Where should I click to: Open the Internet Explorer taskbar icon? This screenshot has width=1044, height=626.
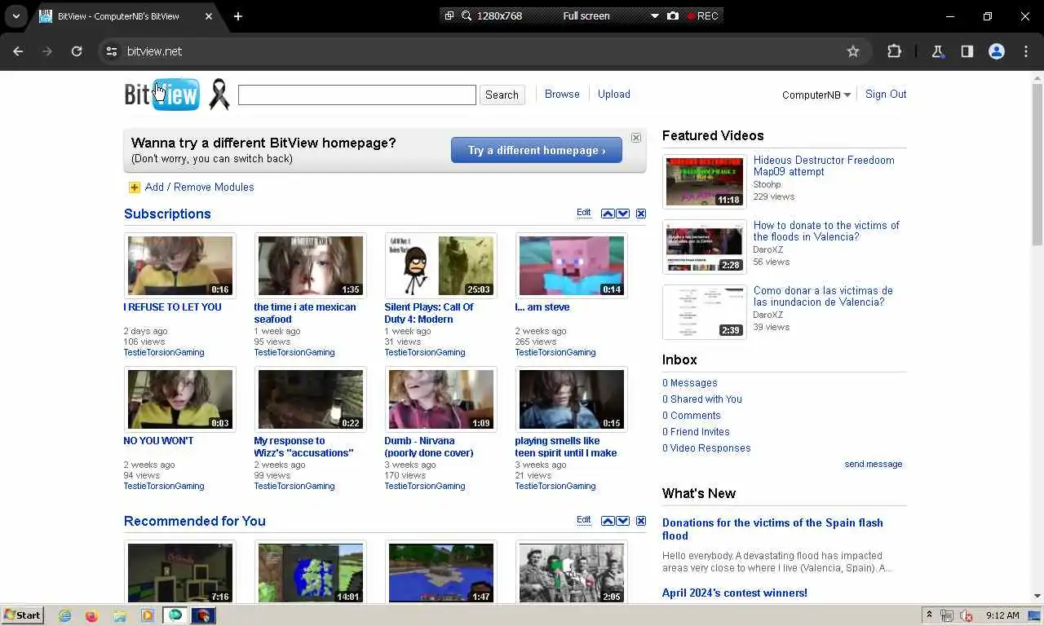tap(64, 616)
